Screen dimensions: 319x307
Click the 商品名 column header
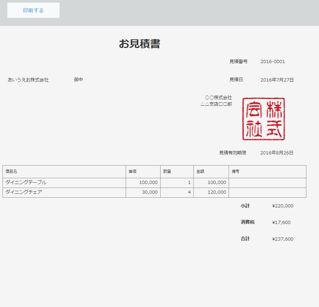pyautogui.click(x=11, y=172)
